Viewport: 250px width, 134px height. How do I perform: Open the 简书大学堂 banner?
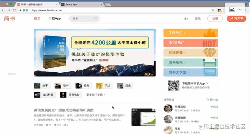191,72
